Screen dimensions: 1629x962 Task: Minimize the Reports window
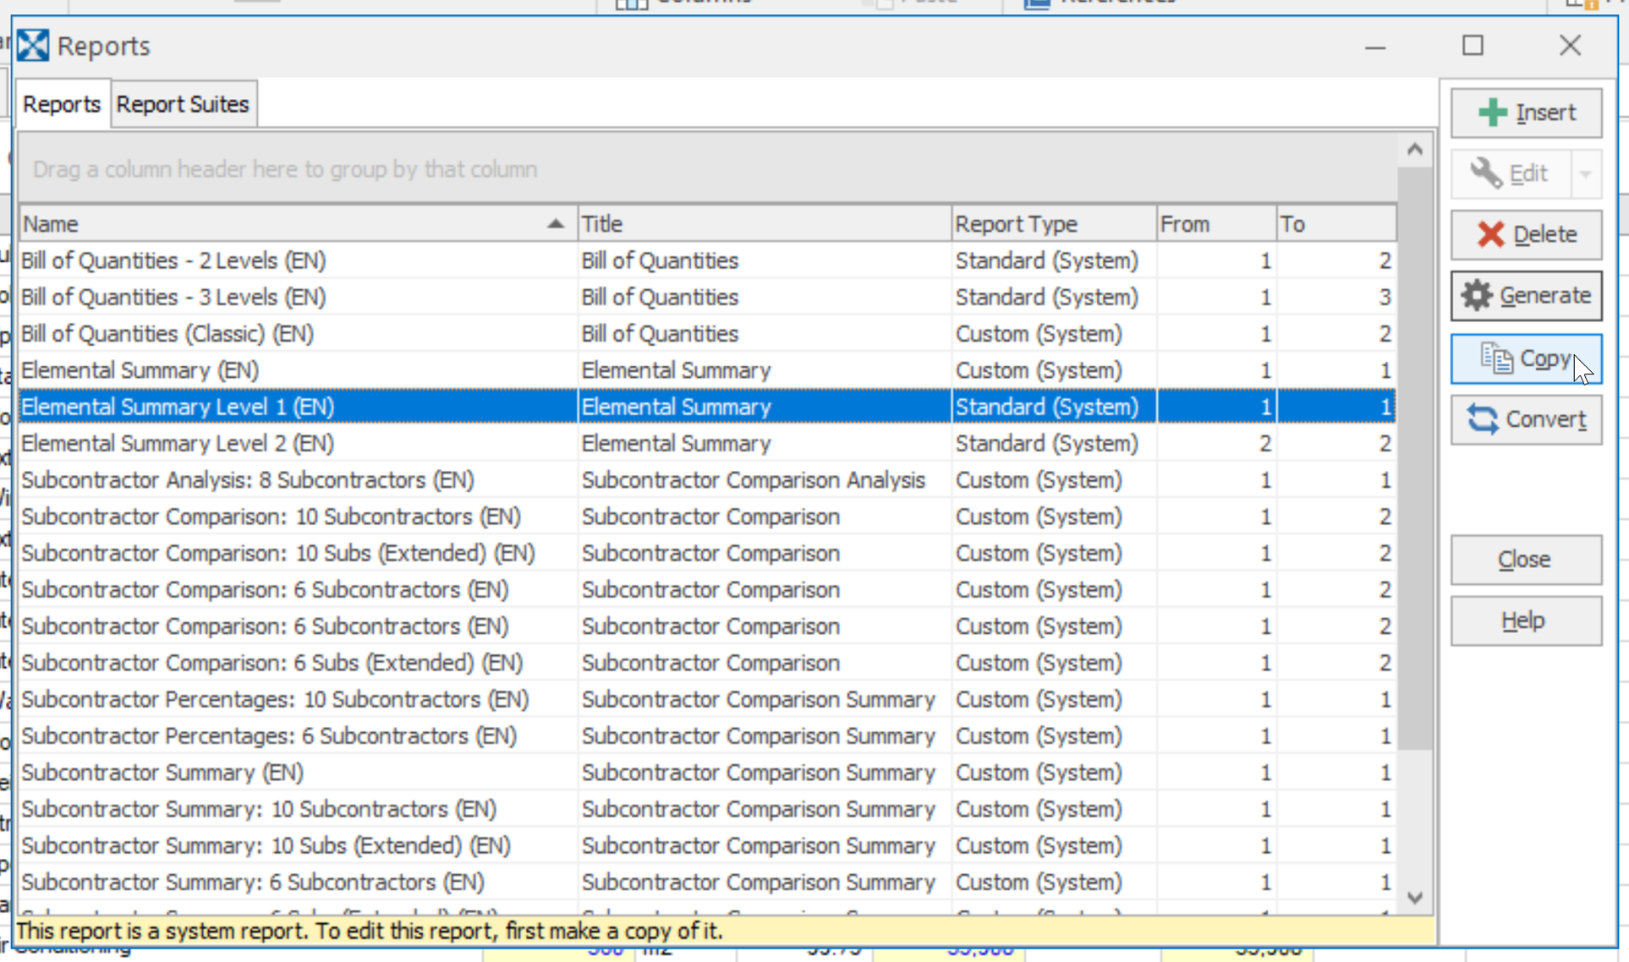tap(1375, 46)
